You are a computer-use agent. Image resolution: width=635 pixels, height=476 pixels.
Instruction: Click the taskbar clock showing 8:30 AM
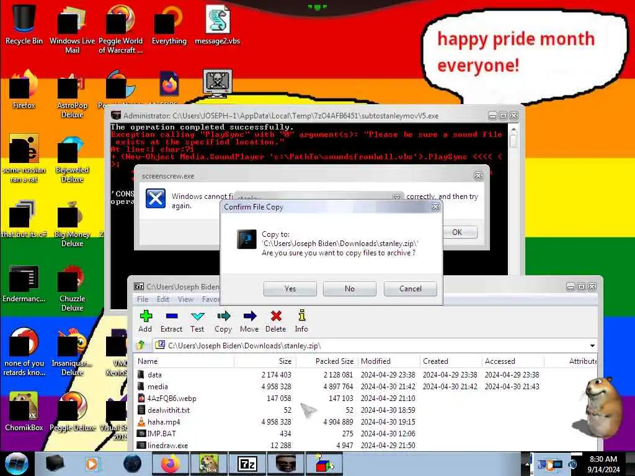pyautogui.click(x=603, y=464)
